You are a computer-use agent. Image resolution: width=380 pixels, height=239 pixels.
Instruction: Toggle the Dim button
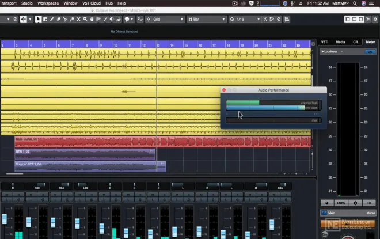tap(325, 234)
